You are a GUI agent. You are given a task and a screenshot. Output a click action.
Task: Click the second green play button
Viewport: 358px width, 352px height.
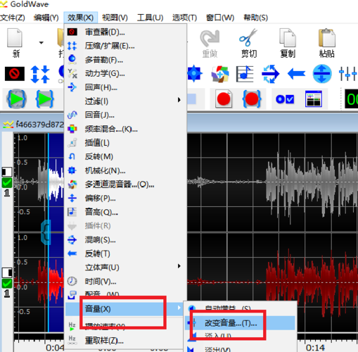pyautogui.click(x=44, y=99)
